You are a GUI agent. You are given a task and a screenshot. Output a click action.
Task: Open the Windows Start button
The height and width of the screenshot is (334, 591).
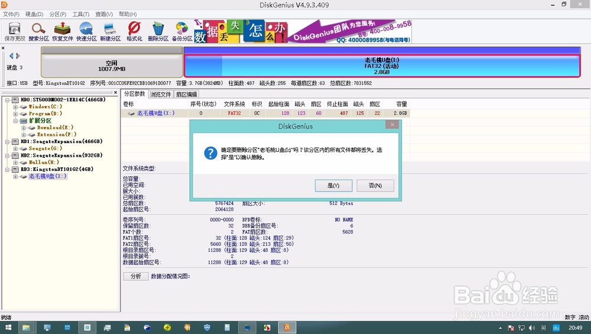click(x=8, y=327)
